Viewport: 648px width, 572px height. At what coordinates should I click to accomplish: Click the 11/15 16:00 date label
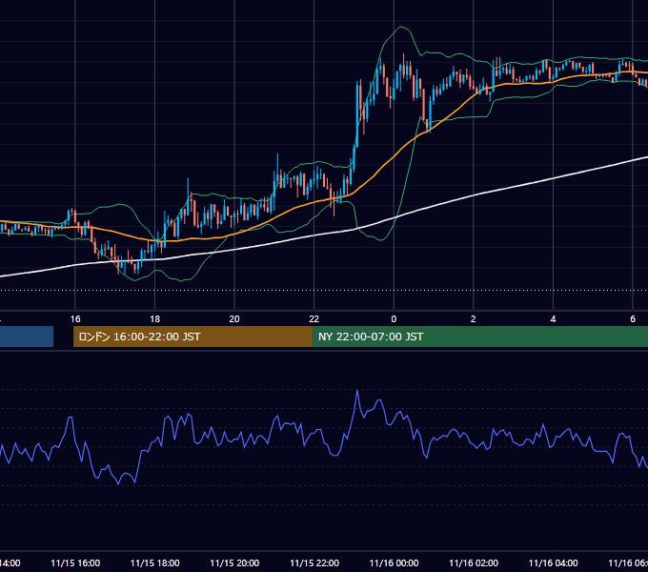tap(75, 562)
